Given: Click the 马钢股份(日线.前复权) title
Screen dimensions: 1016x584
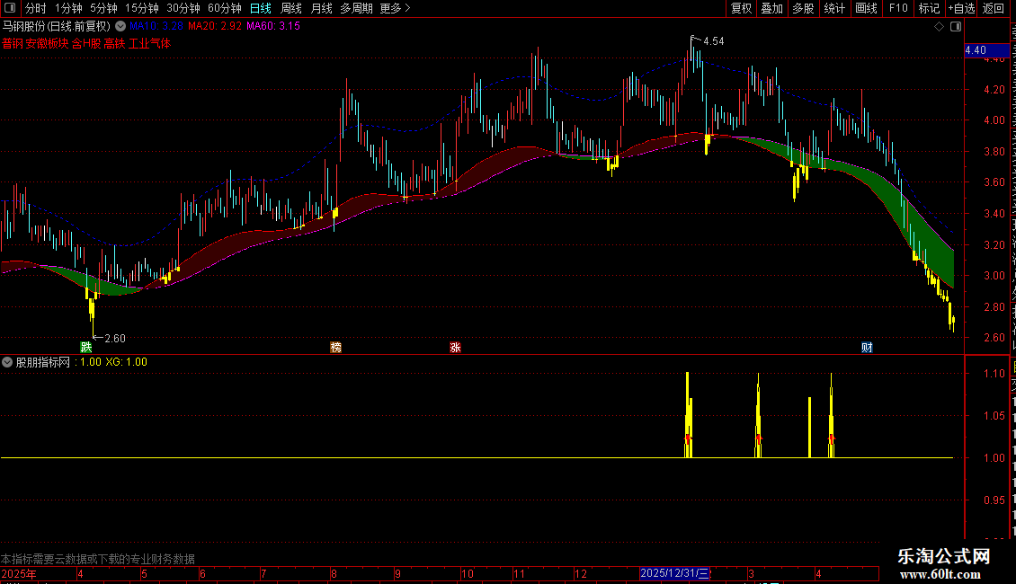Looking at the screenshot, I should click(x=57, y=27).
